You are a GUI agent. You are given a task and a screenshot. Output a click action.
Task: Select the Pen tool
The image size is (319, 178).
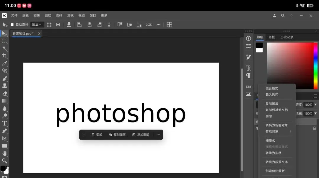click(x=4, y=131)
